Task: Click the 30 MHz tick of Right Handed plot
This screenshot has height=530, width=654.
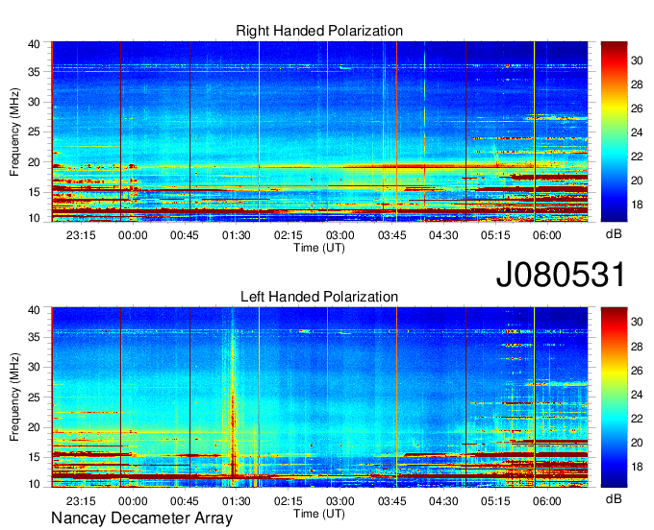Action: 34,102
